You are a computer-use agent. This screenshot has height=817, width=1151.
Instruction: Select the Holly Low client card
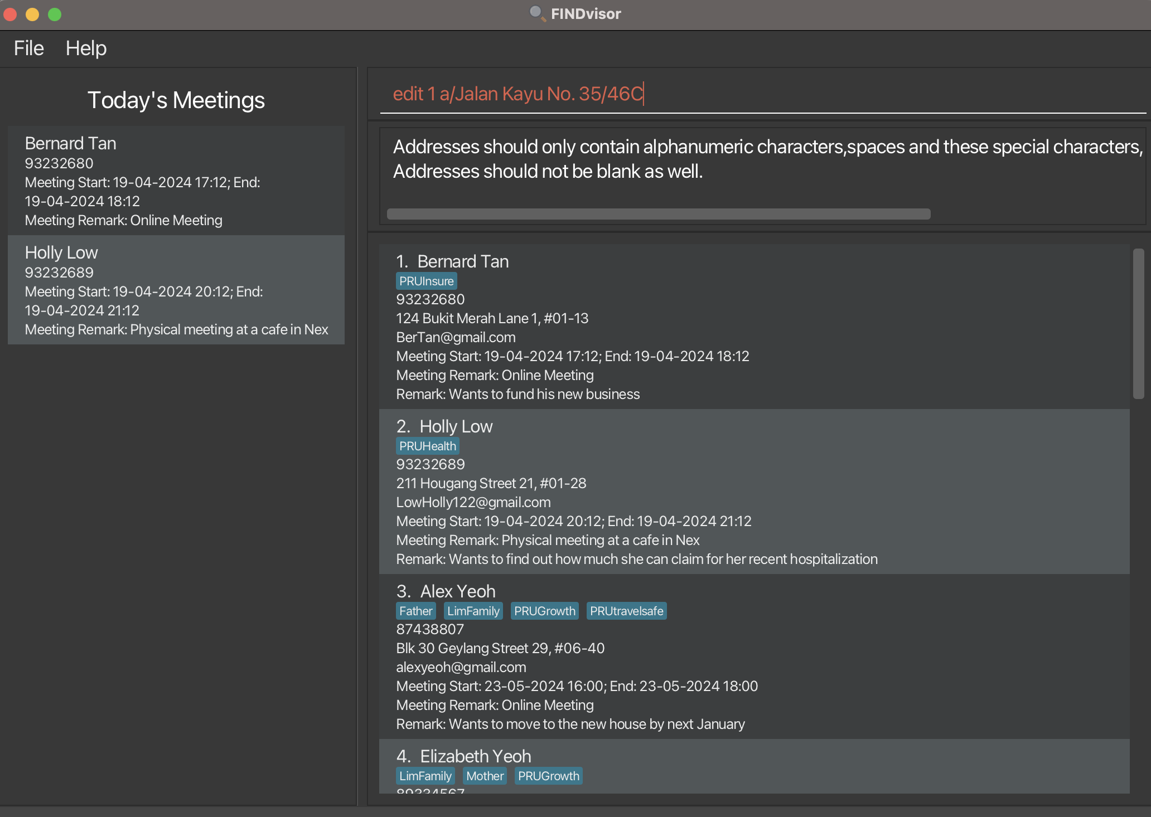click(x=754, y=492)
